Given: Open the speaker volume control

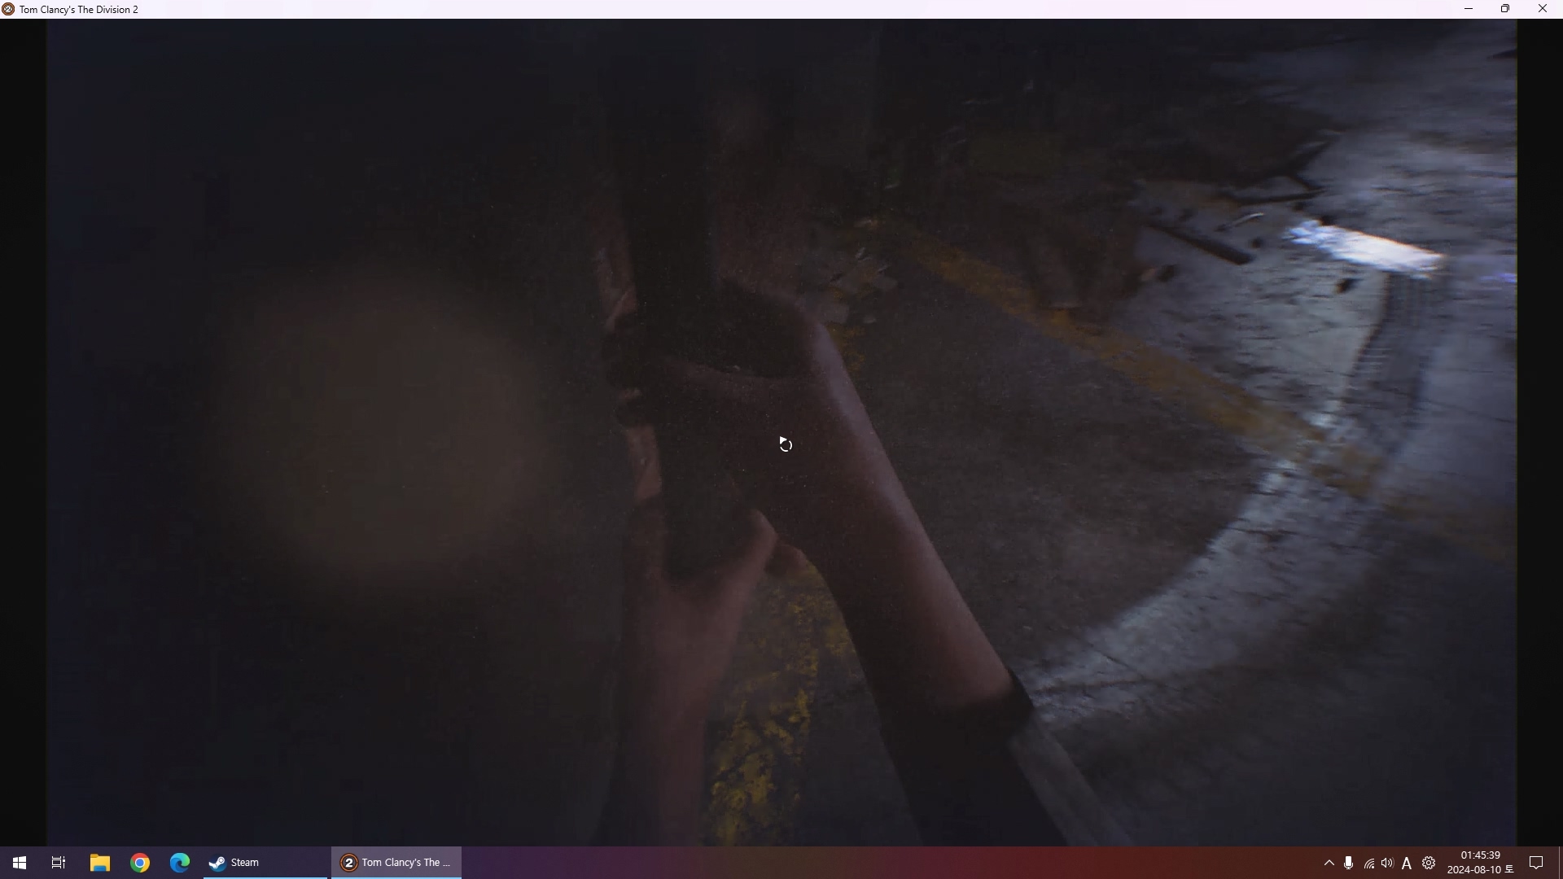Looking at the screenshot, I should (x=1387, y=863).
